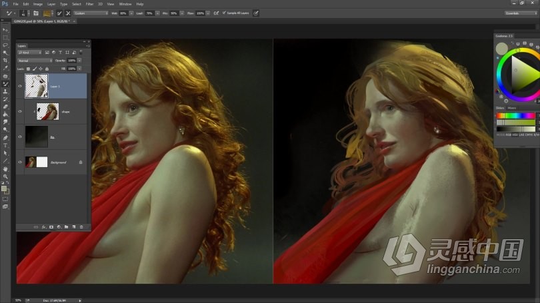Viewport: 540px width, 303px height.
Task: Select the Lasso tool
Action: click(x=5, y=45)
